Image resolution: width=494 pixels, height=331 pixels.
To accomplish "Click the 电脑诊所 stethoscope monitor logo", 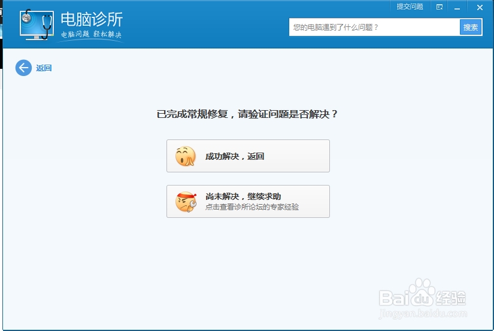I will [37, 25].
